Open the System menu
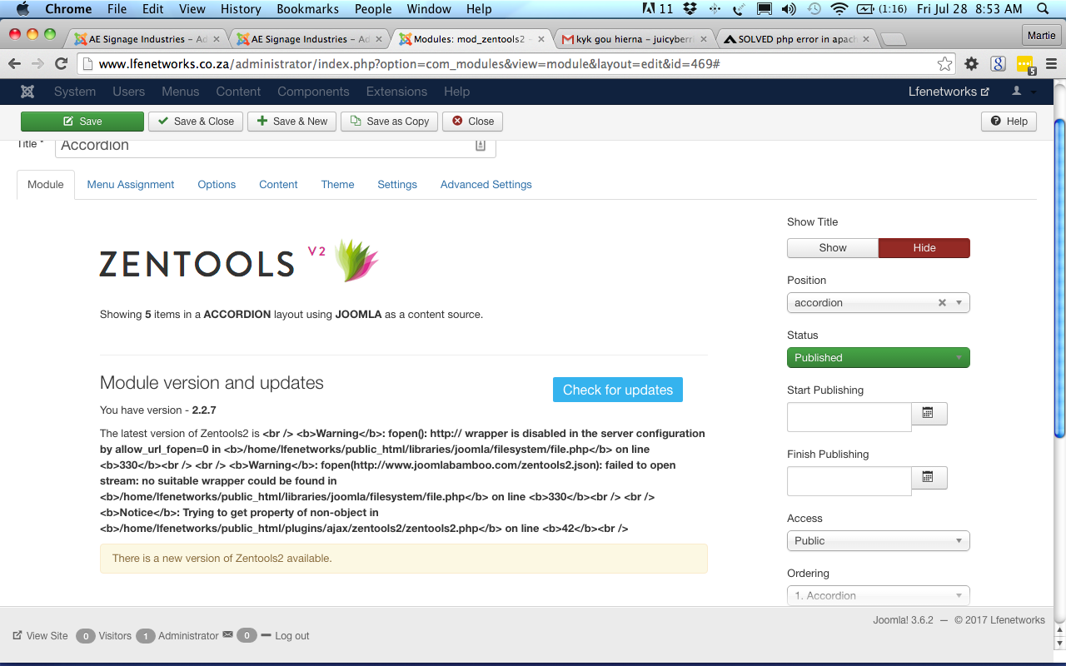Screen dimensions: 1066x666 tap(75, 92)
